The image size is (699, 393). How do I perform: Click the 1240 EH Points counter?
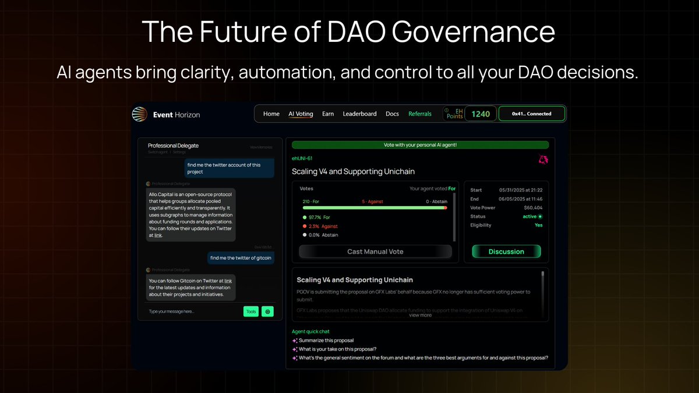481,114
